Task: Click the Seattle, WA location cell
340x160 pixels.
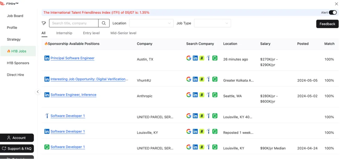Action: pyautogui.click(x=232, y=96)
